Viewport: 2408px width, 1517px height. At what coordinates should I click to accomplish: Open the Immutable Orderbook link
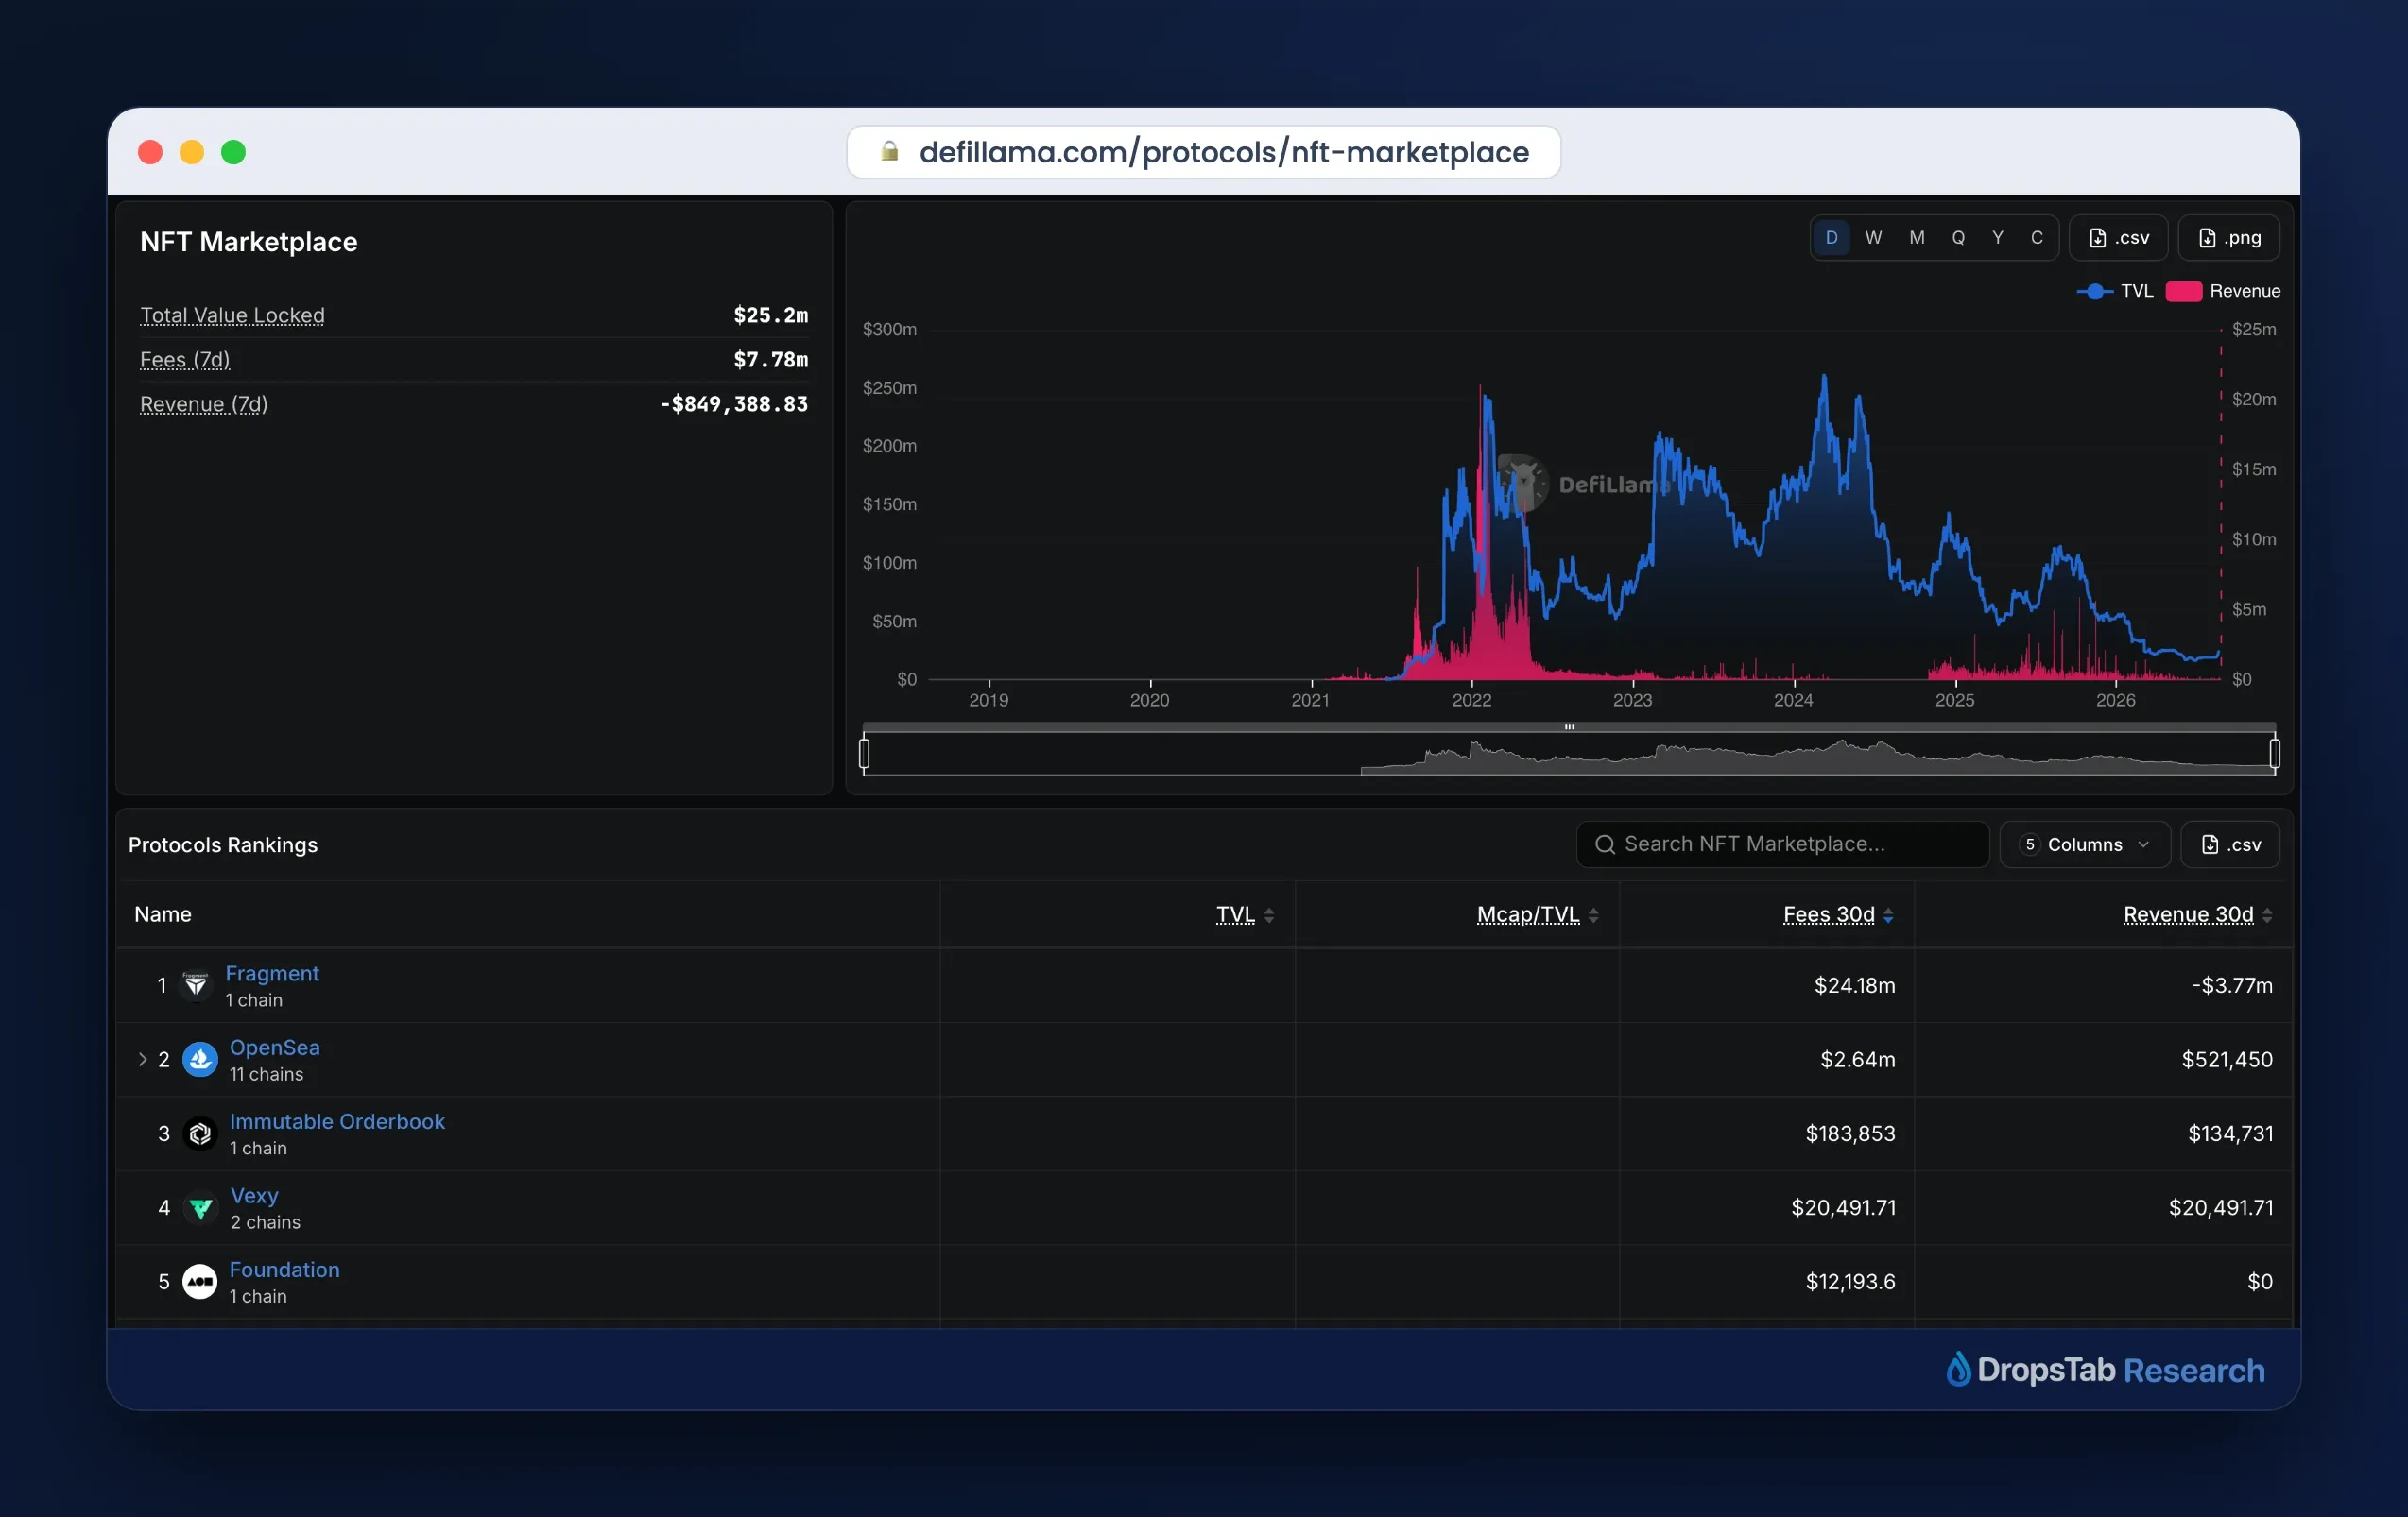[x=337, y=1121]
